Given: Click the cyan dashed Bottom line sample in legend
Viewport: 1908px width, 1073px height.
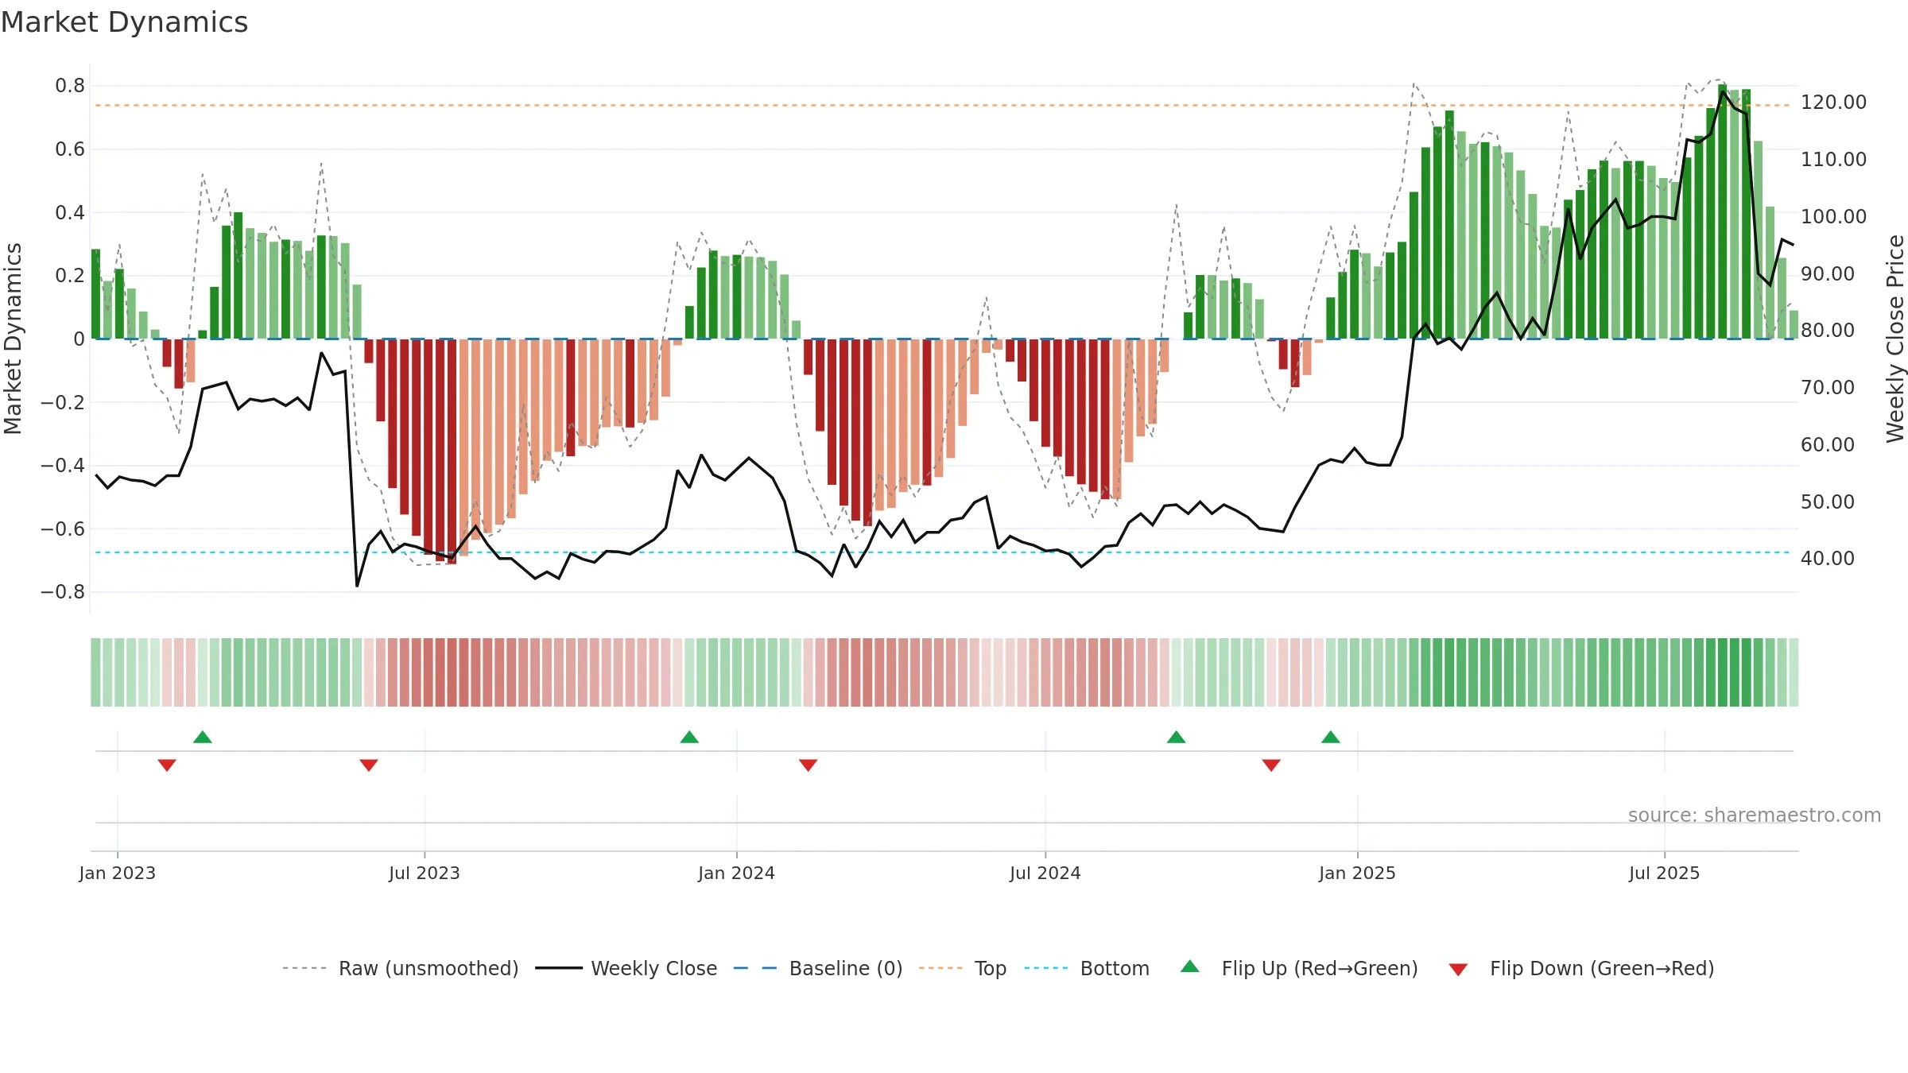Looking at the screenshot, I should tap(1046, 968).
